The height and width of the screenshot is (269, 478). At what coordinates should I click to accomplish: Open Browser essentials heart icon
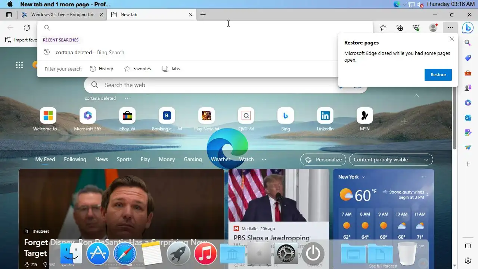point(416,28)
